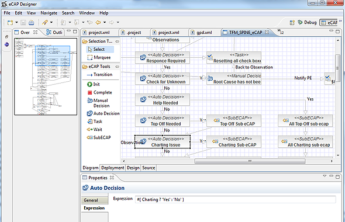Viewport: 345px width, 222px height.
Task: Collapse the Selection Tools palette drawer
Action: pos(118,41)
